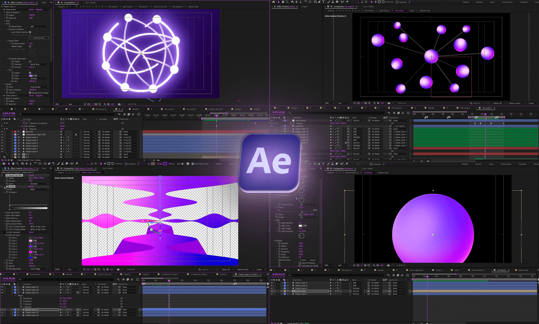Toggle the Unmult checkbox in Deep Glow

point(30,93)
